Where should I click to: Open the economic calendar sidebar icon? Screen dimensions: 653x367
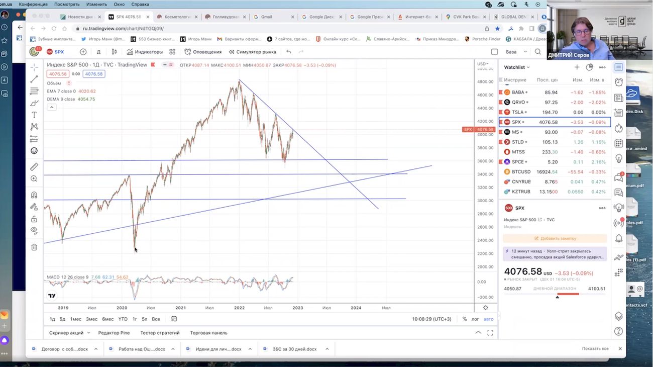(619, 143)
